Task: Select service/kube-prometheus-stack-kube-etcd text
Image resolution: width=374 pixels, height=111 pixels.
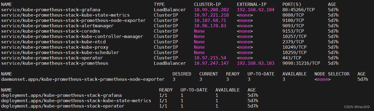Action: click(x=53, y=42)
